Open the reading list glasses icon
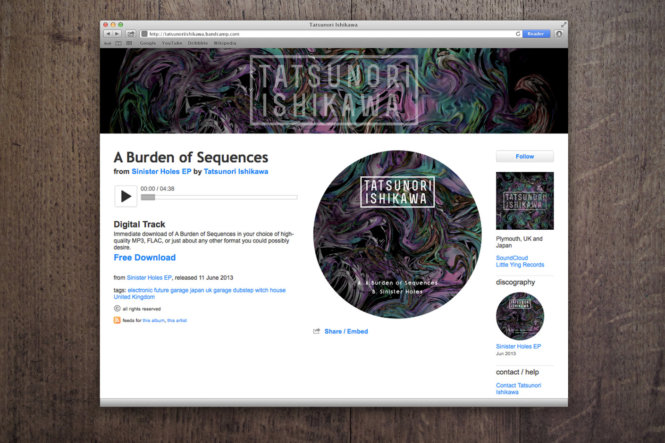The width and height of the screenshot is (665, 443). click(x=108, y=43)
